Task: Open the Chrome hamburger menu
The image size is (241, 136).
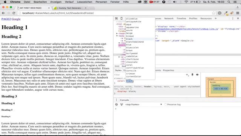Action: [238, 13]
